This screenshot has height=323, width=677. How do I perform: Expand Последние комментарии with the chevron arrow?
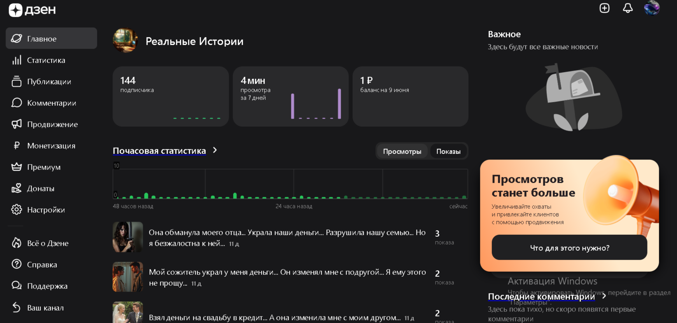pos(604,296)
